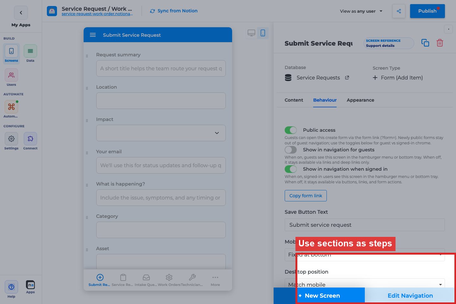This screenshot has width=456, height=304.
Task: Switch preview to desktop view
Action: pos(251,33)
